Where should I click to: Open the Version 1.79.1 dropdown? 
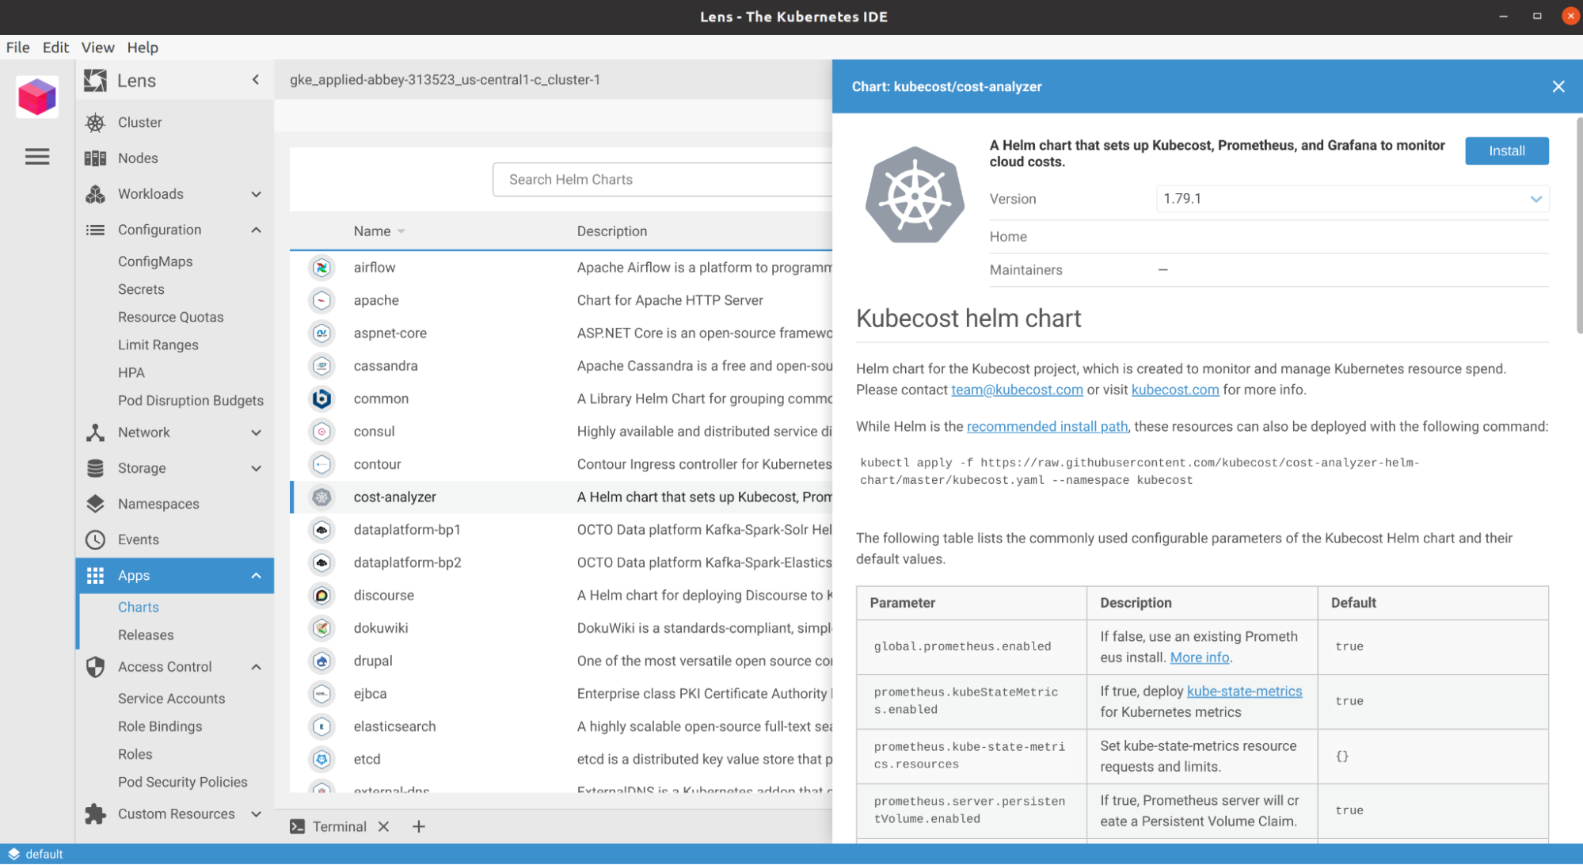[1352, 199]
